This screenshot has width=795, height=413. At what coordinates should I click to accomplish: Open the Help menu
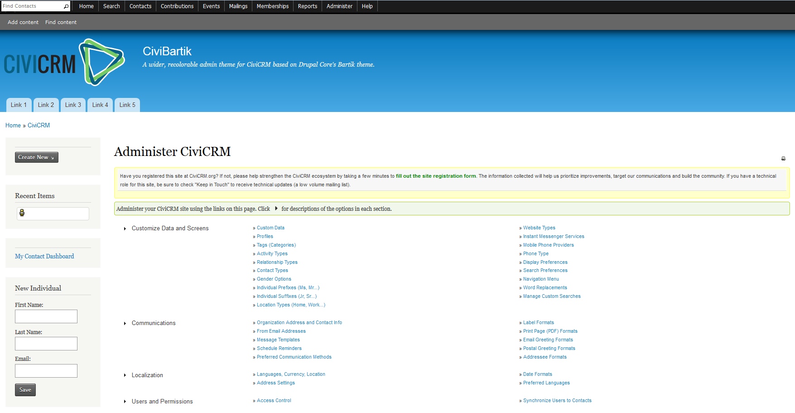(x=367, y=6)
